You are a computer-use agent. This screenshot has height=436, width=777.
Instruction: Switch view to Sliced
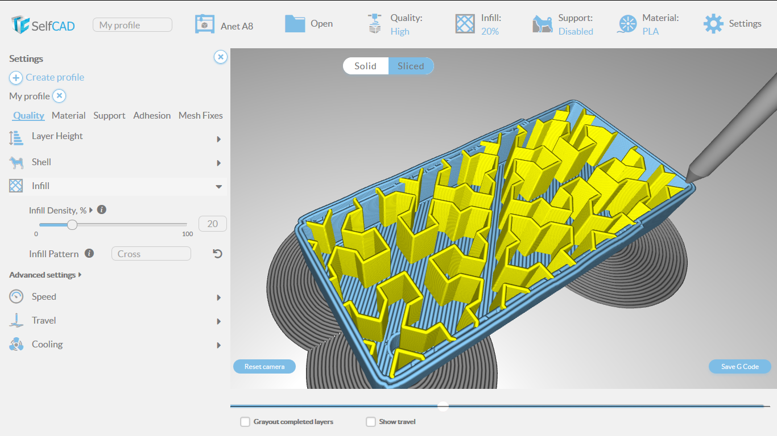411,66
